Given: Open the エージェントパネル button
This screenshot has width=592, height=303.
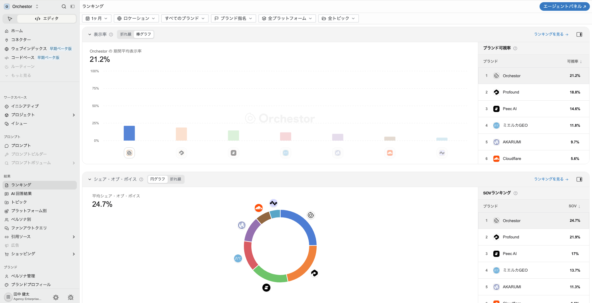Looking at the screenshot, I should click(565, 6).
